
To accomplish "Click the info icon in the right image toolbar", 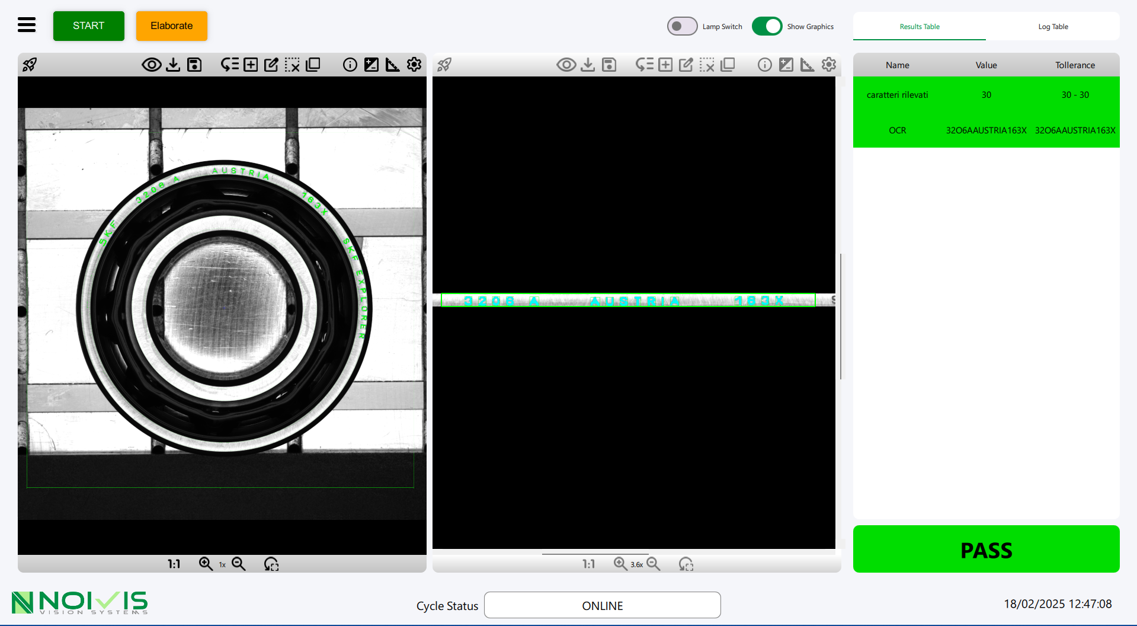I will 765,65.
